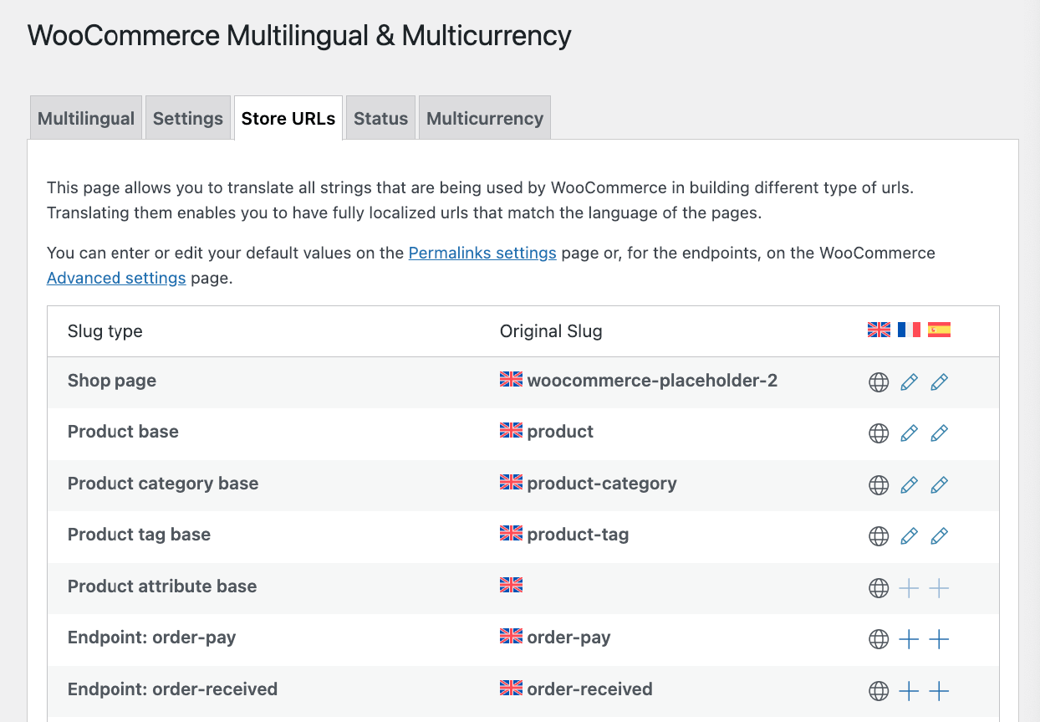Click globe icon in Endpoint: order-received row

[879, 691]
